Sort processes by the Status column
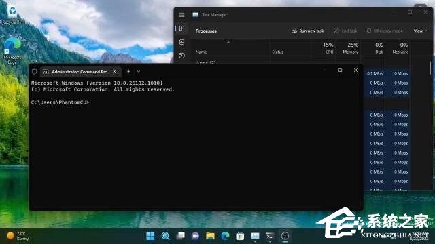Screen dimensions: 435x244 [277, 52]
